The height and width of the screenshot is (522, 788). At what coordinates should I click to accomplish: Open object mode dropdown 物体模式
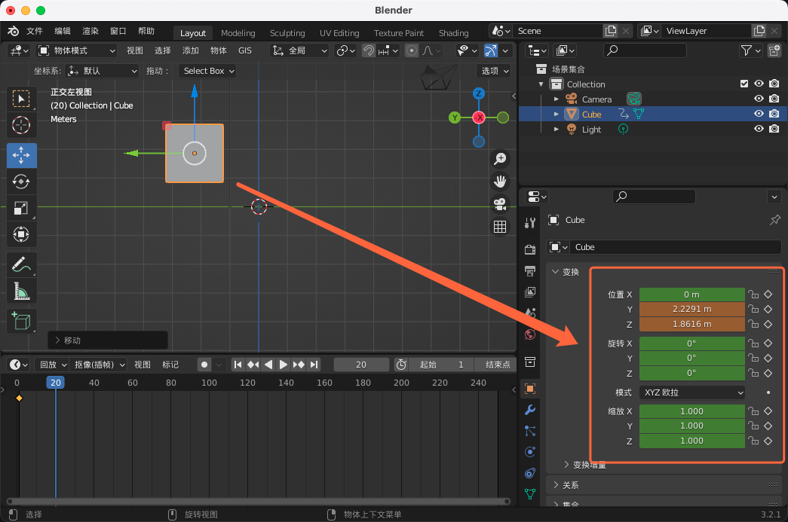[77, 50]
